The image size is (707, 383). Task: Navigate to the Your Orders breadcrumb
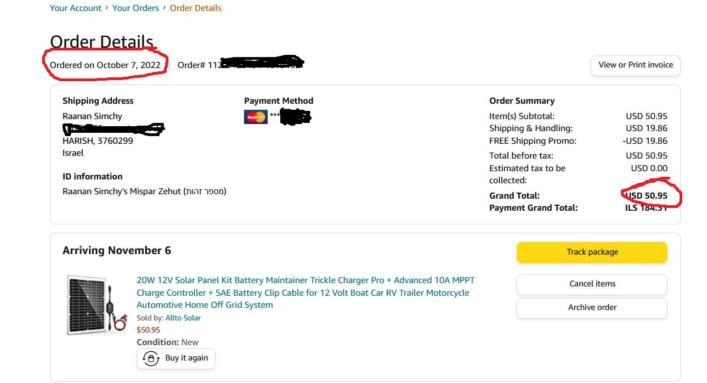click(x=135, y=8)
